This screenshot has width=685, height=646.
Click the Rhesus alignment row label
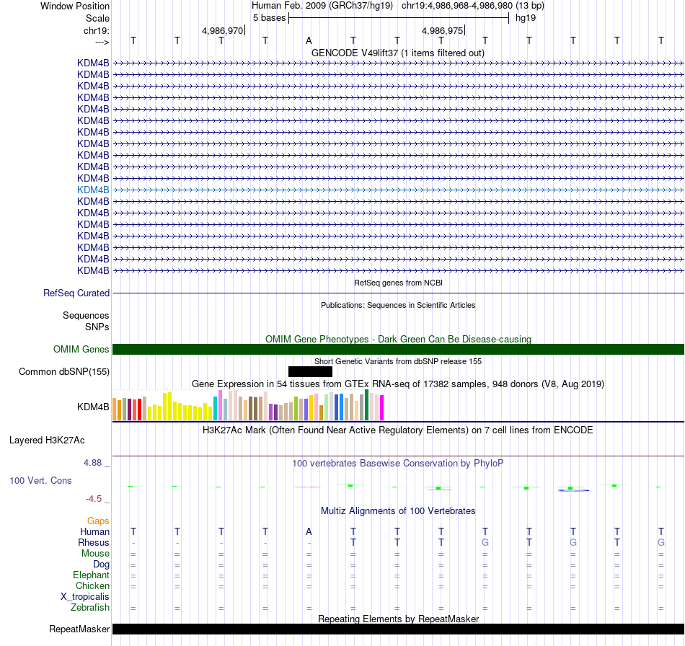click(94, 542)
